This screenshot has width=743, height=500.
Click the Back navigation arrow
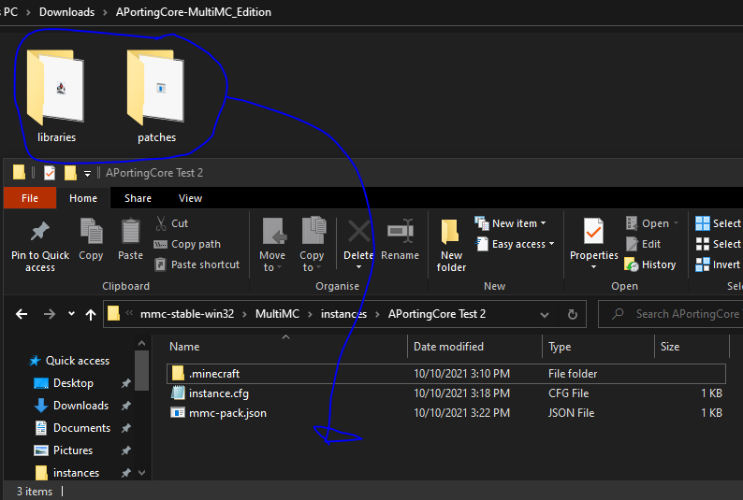(22, 314)
